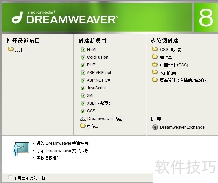
Task: Open 页面设计（有辅助功能的）samples link
Action: 183,80
